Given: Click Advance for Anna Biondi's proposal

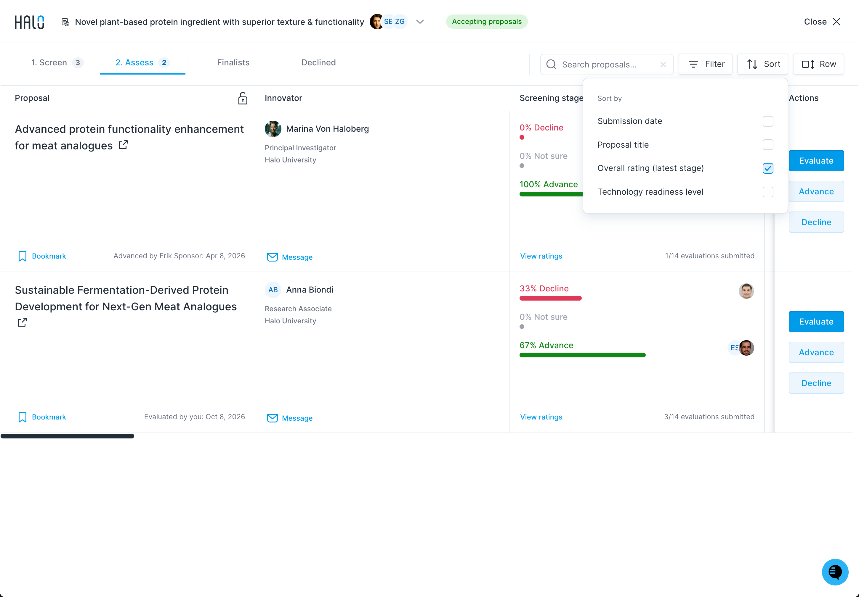Looking at the screenshot, I should (x=816, y=352).
